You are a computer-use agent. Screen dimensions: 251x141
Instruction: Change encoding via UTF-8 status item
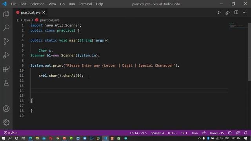point(172,133)
